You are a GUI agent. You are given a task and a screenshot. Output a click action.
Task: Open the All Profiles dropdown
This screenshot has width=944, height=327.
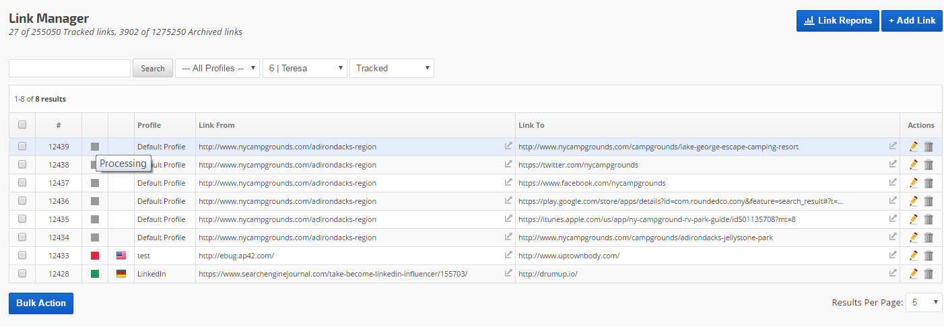(217, 68)
